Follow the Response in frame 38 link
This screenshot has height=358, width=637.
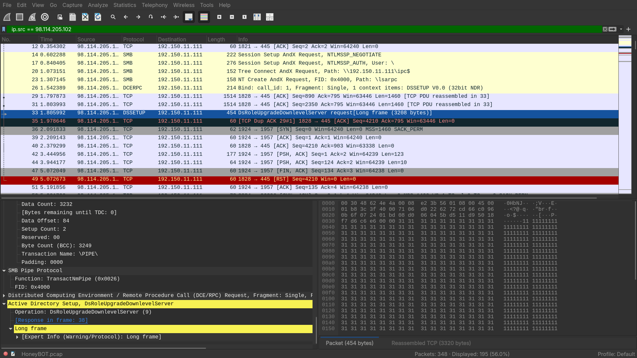point(51,320)
